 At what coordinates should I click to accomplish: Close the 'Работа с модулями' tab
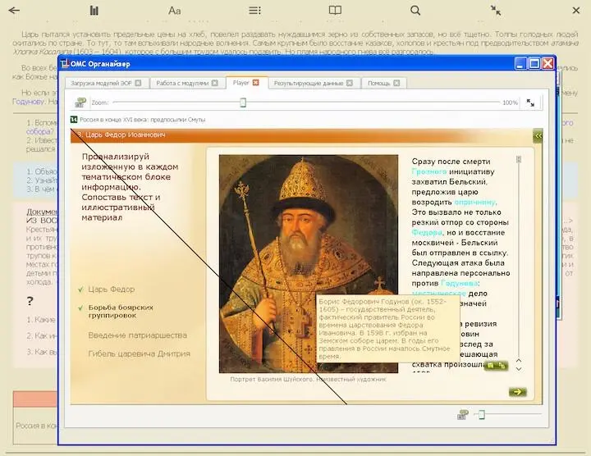[214, 83]
